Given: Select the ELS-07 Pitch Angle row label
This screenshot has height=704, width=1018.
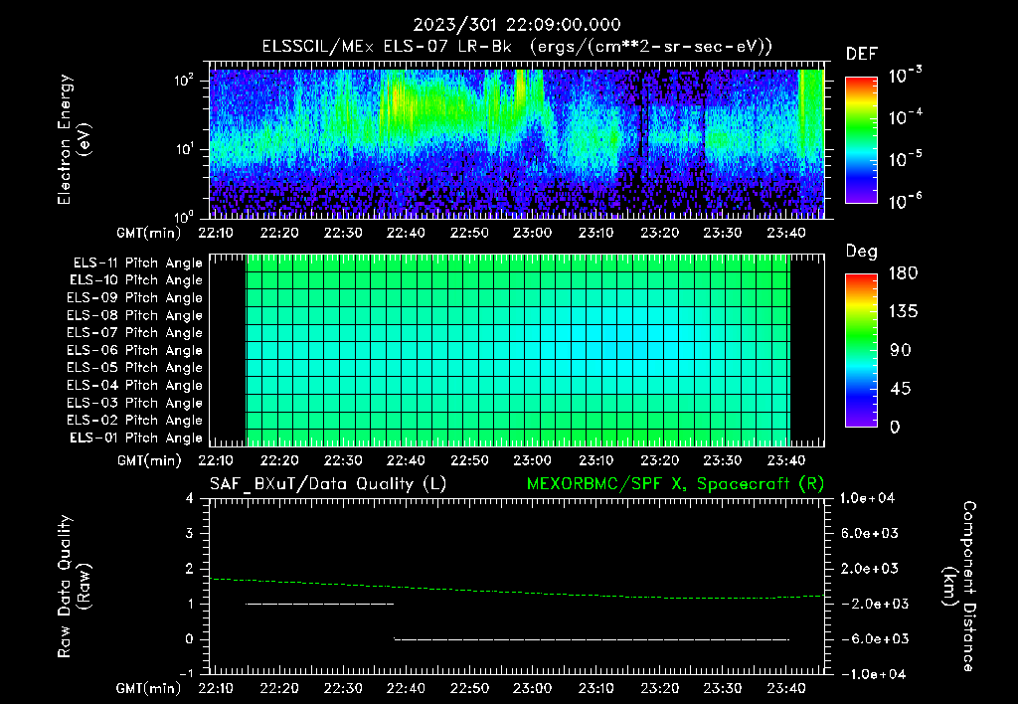Looking at the screenshot, I should click(134, 333).
